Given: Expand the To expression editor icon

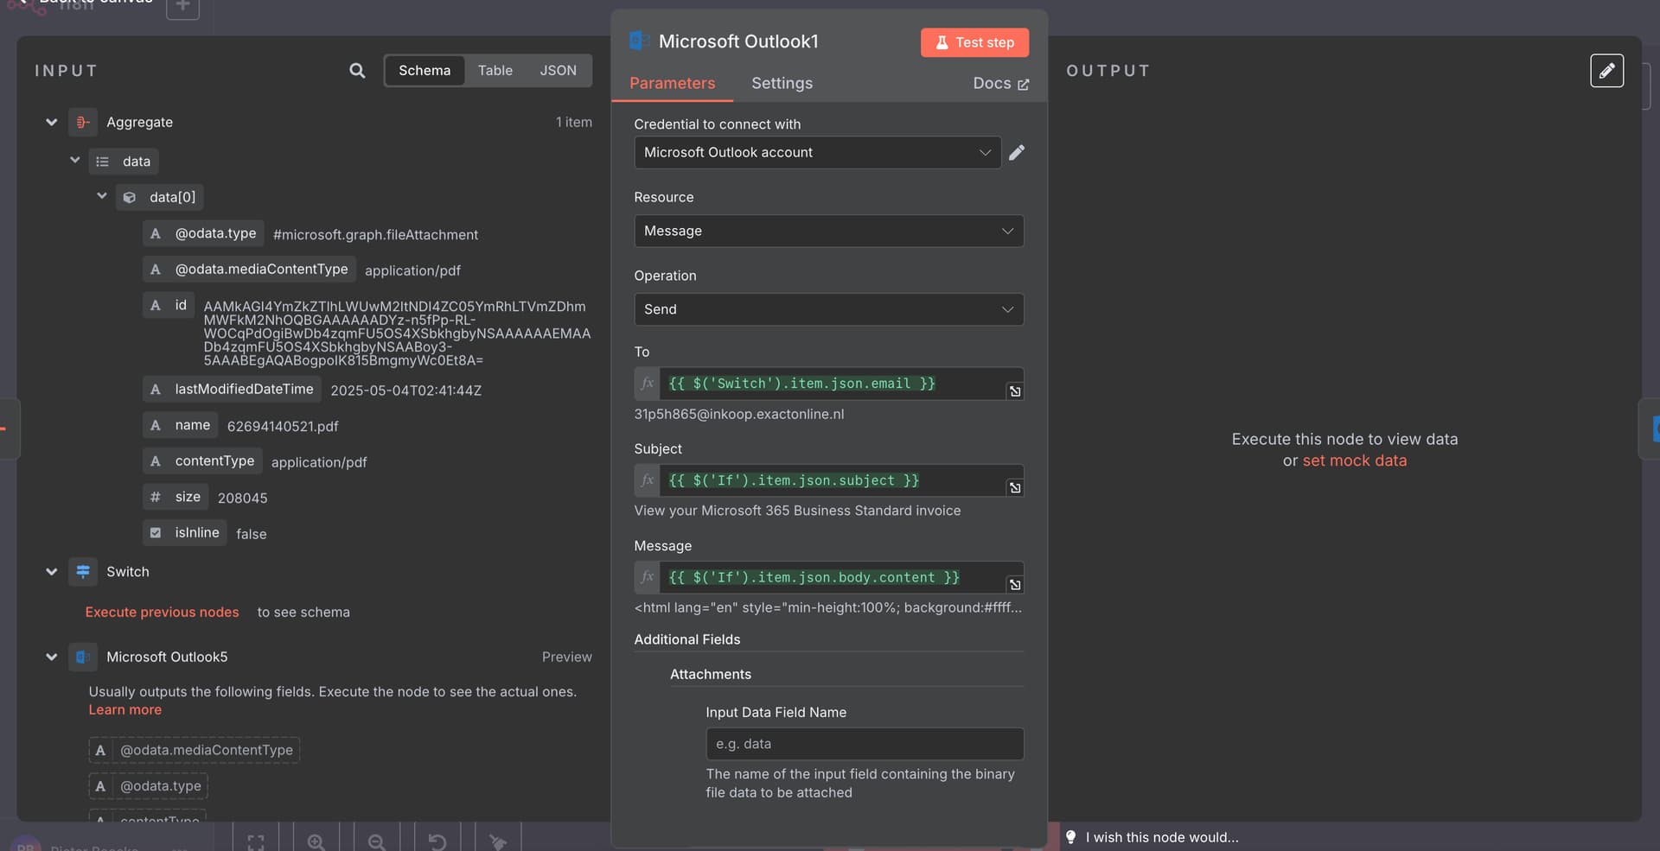Looking at the screenshot, I should (x=1015, y=391).
